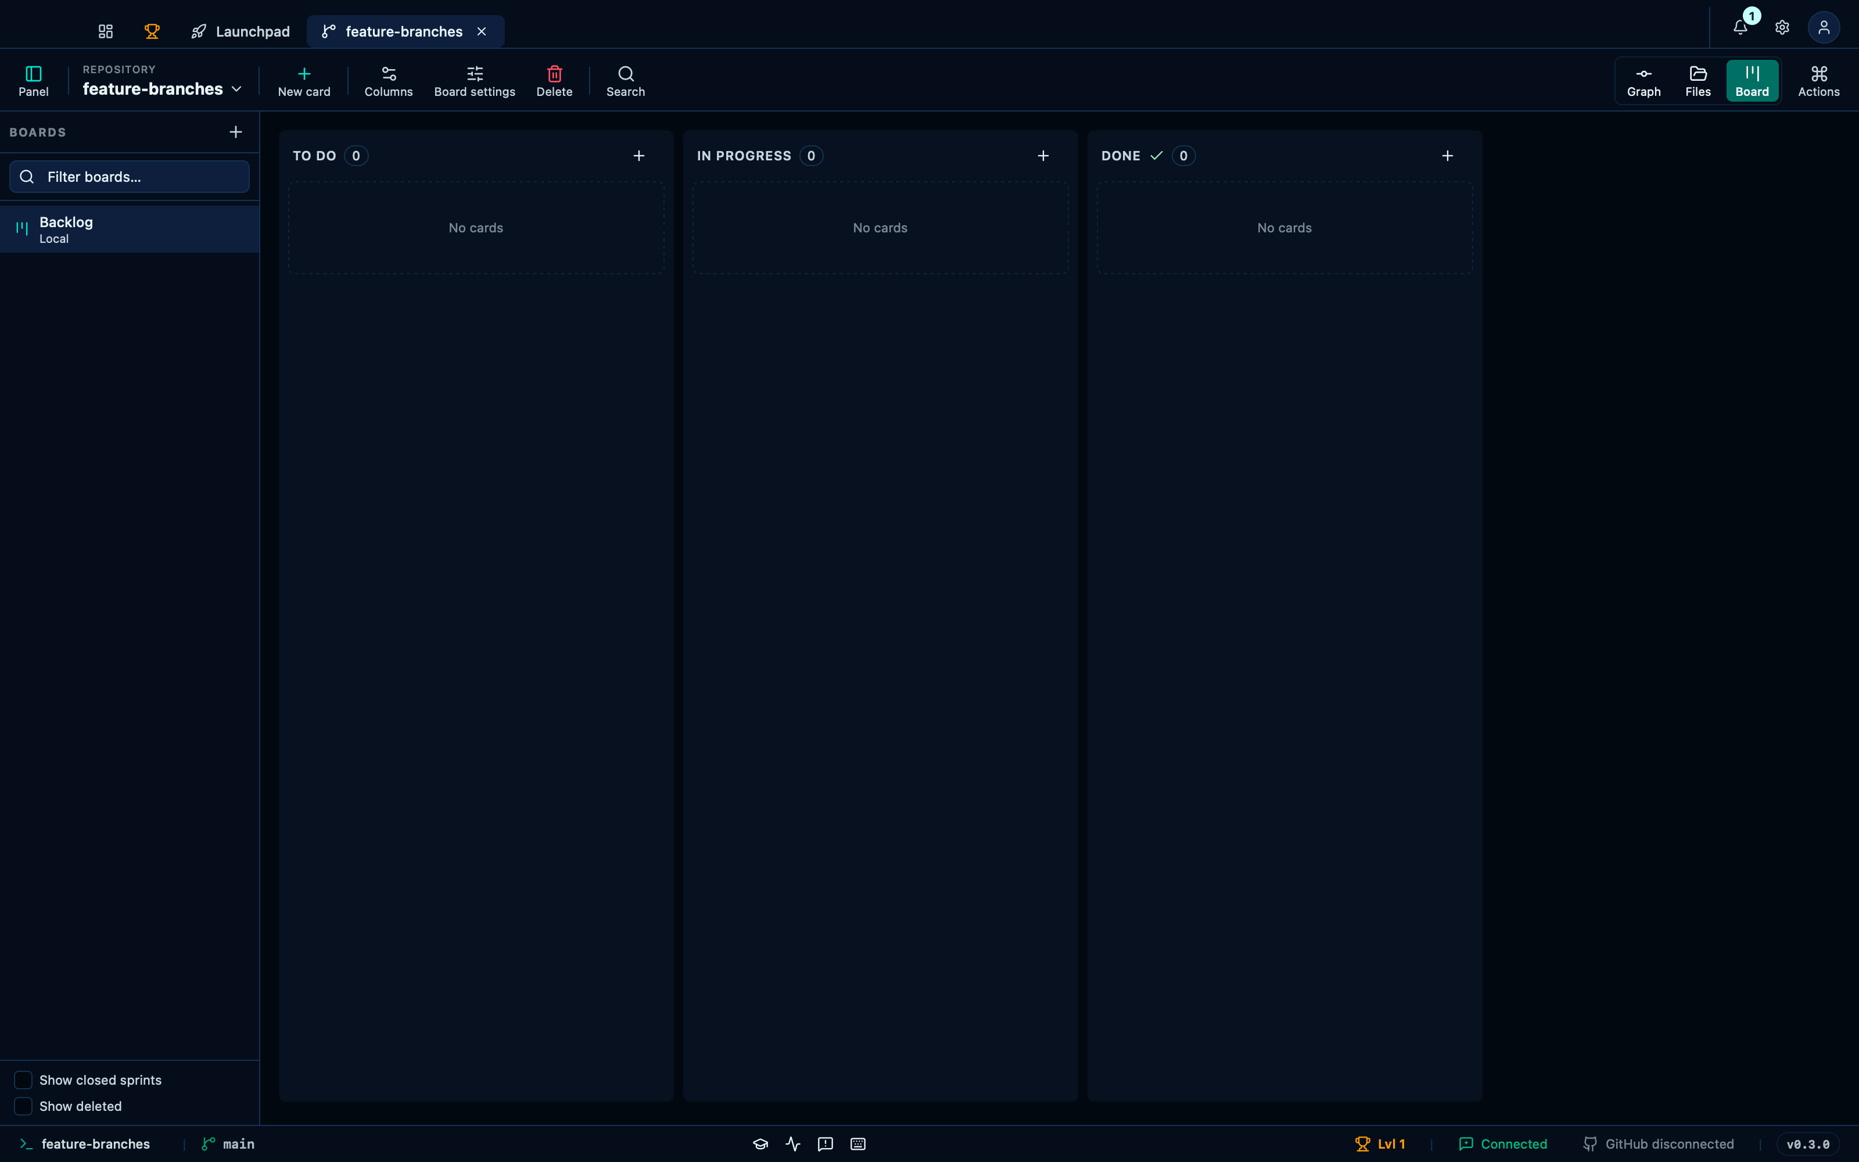Image resolution: width=1859 pixels, height=1162 pixels.
Task: Open the notifications bell
Action: (x=1740, y=28)
